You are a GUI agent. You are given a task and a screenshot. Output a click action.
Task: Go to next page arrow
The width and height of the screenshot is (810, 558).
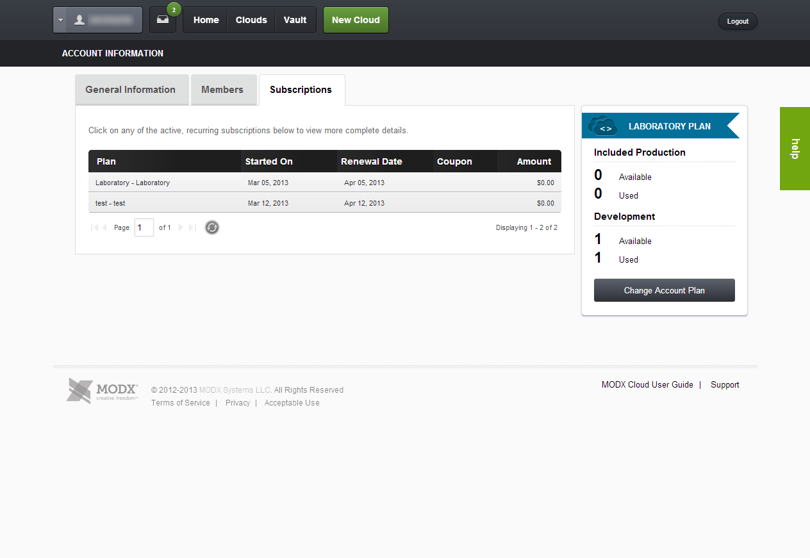click(x=181, y=227)
